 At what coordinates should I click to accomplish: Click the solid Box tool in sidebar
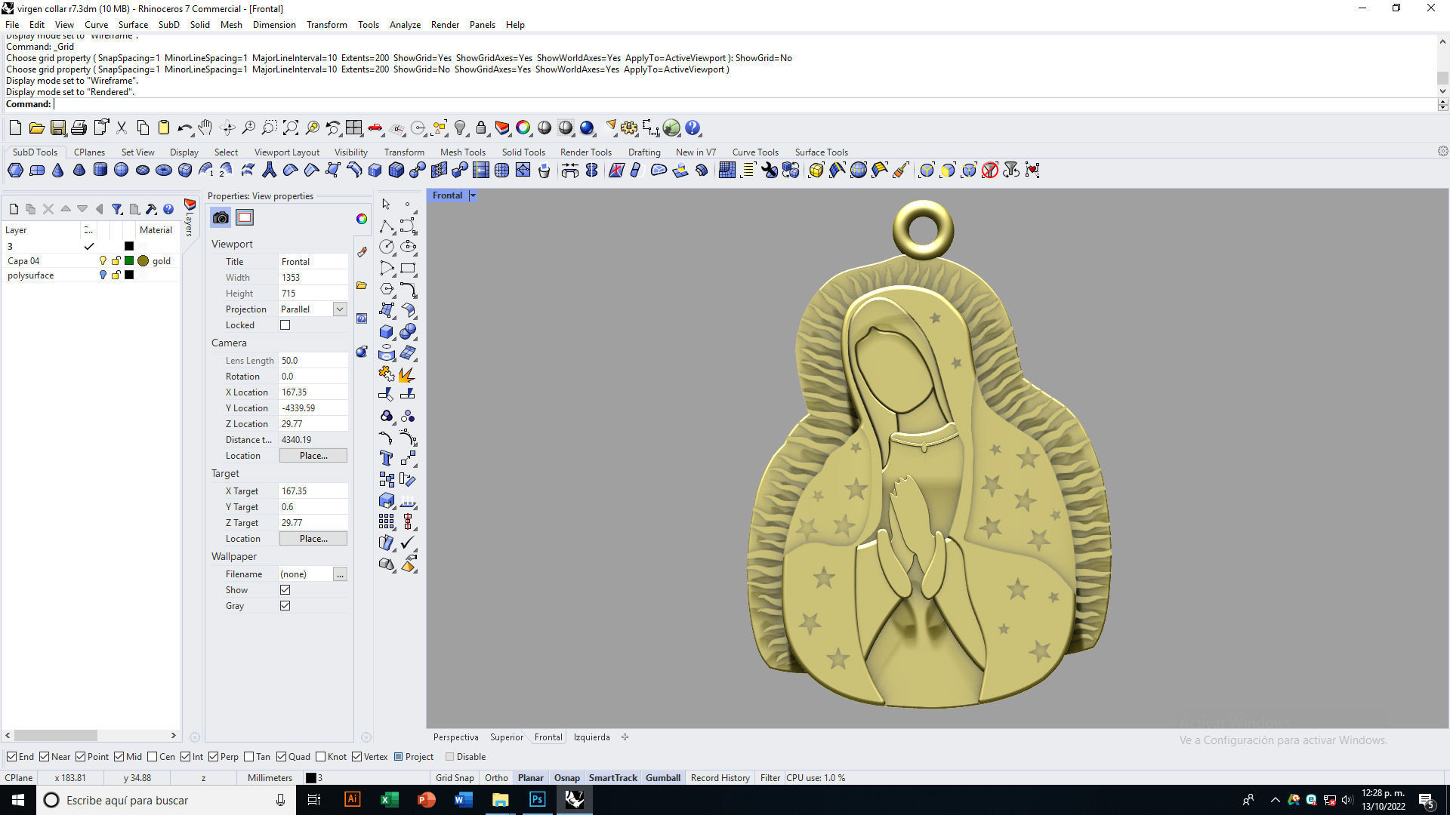tap(387, 331)
